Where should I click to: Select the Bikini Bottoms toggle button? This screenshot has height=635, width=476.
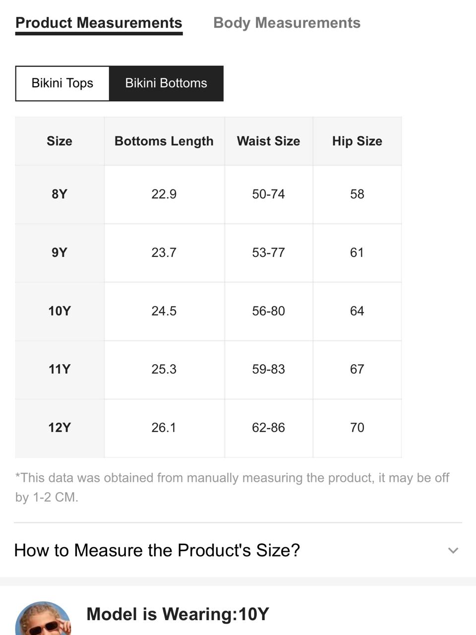pyautogui.click(x=166, y=83)
